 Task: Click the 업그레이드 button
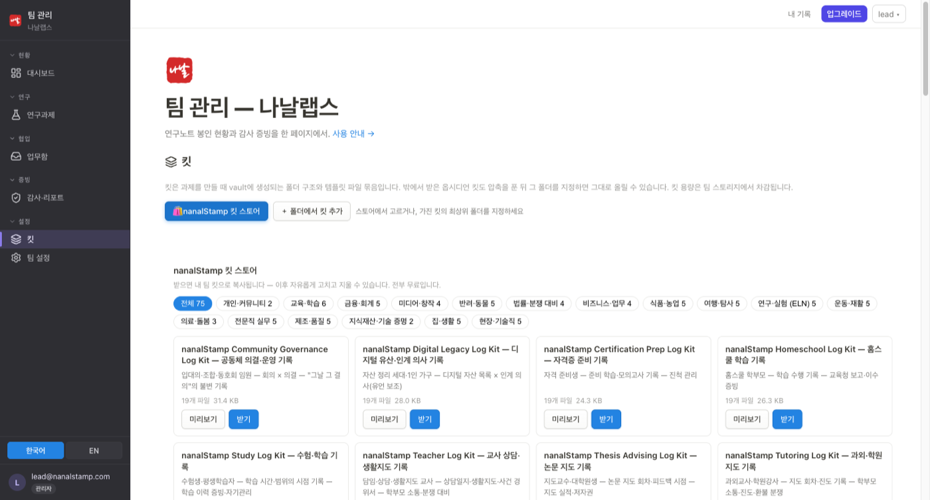pyautogui.click(x=844, y=14)
